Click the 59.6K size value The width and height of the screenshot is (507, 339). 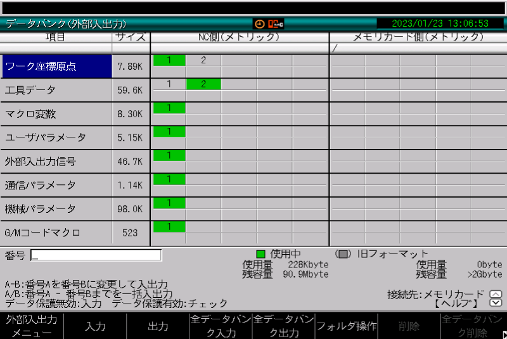pos(130,90)
